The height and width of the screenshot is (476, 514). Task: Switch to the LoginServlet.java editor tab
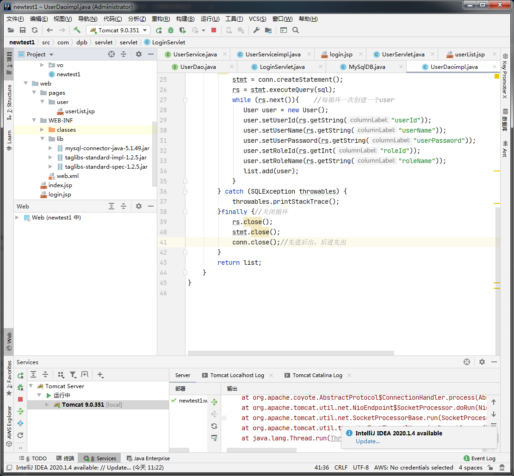(282, 67)
